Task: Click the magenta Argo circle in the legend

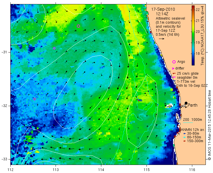Action: pyautogui.click(x=174, y=62)
